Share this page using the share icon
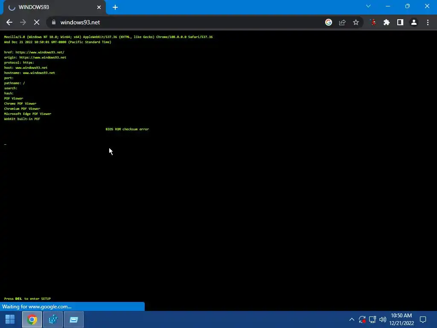Viewport: 437px width, 328px height. click(x=342, y=22)
